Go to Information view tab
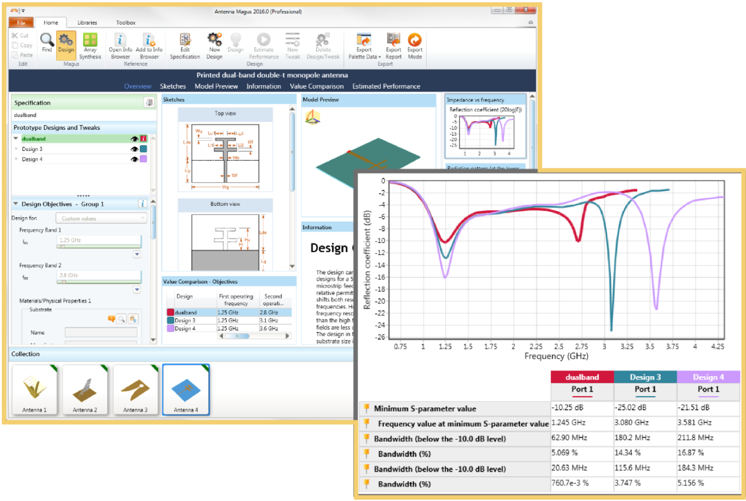Screen dimensions: 746x501 [264, 86]
